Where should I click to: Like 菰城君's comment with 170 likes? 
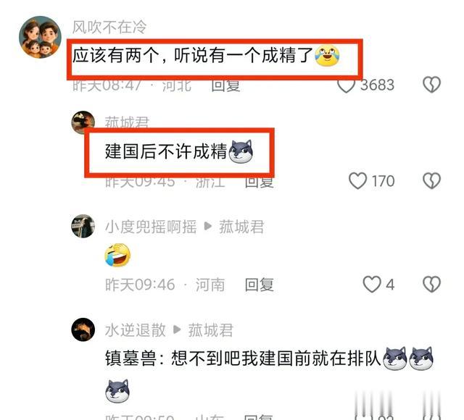(357, 181)
